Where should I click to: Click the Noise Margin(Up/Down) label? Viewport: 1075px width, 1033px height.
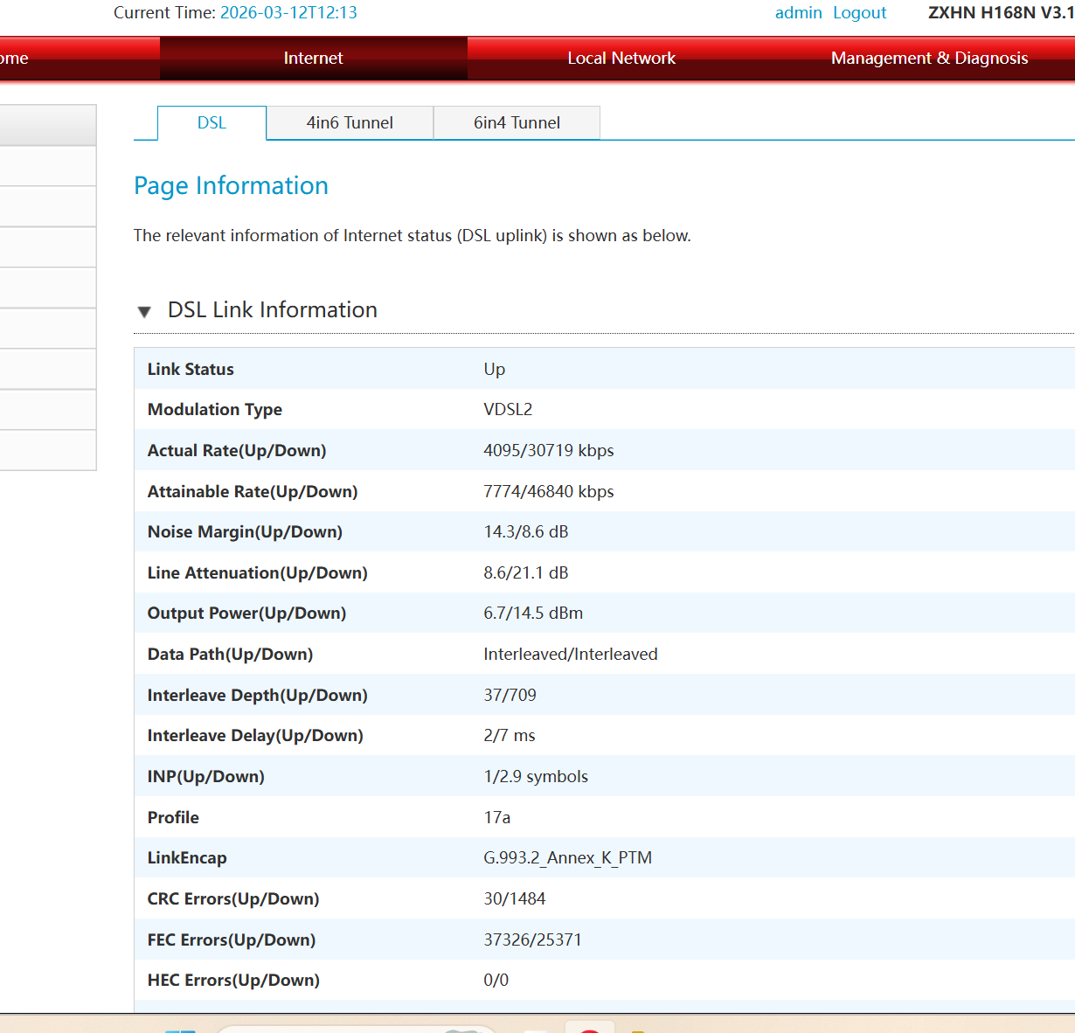click(245, 531)
